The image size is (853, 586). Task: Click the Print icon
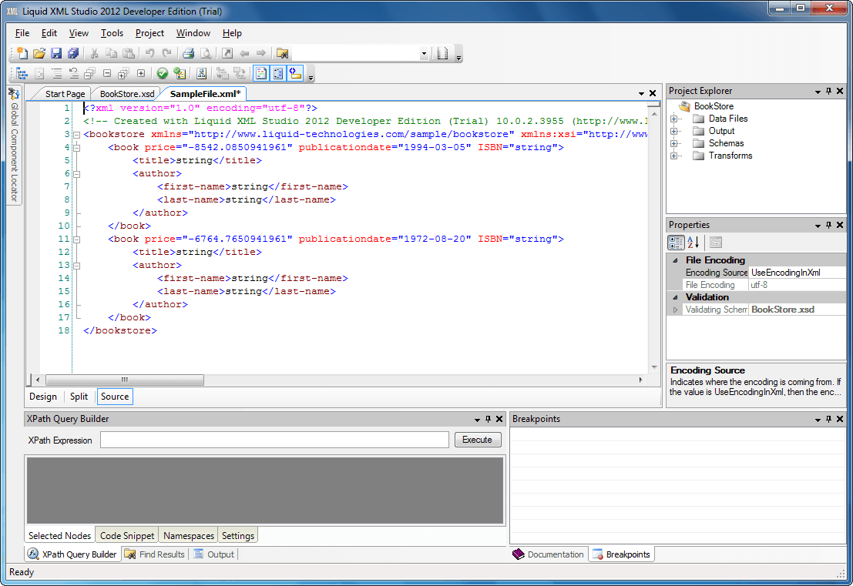tap(188, 53)
